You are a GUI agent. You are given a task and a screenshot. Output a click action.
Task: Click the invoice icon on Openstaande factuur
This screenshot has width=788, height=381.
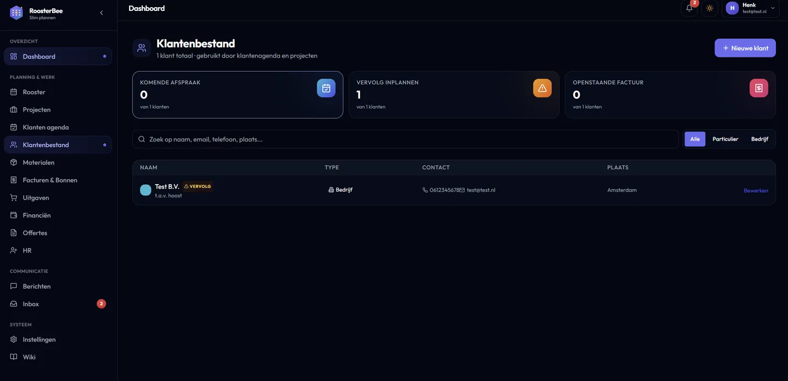click(759, 88)
